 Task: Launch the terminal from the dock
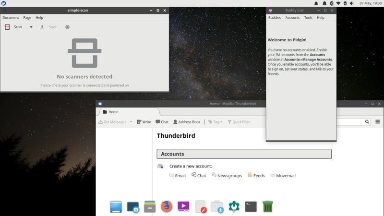pos(251,207)
